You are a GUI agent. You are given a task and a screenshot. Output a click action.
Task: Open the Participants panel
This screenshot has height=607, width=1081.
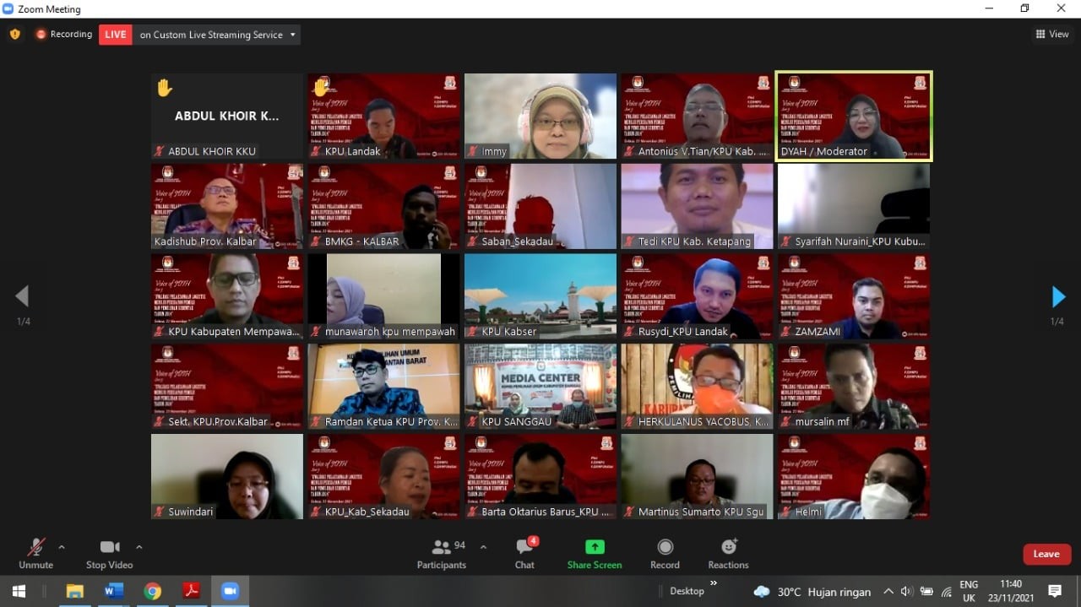click(441, 553)
